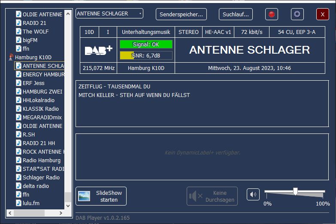Click the 10D channel cell
The width and height of the screenshot is (336, 224).
pyautogui.click(x=89, y=32)
